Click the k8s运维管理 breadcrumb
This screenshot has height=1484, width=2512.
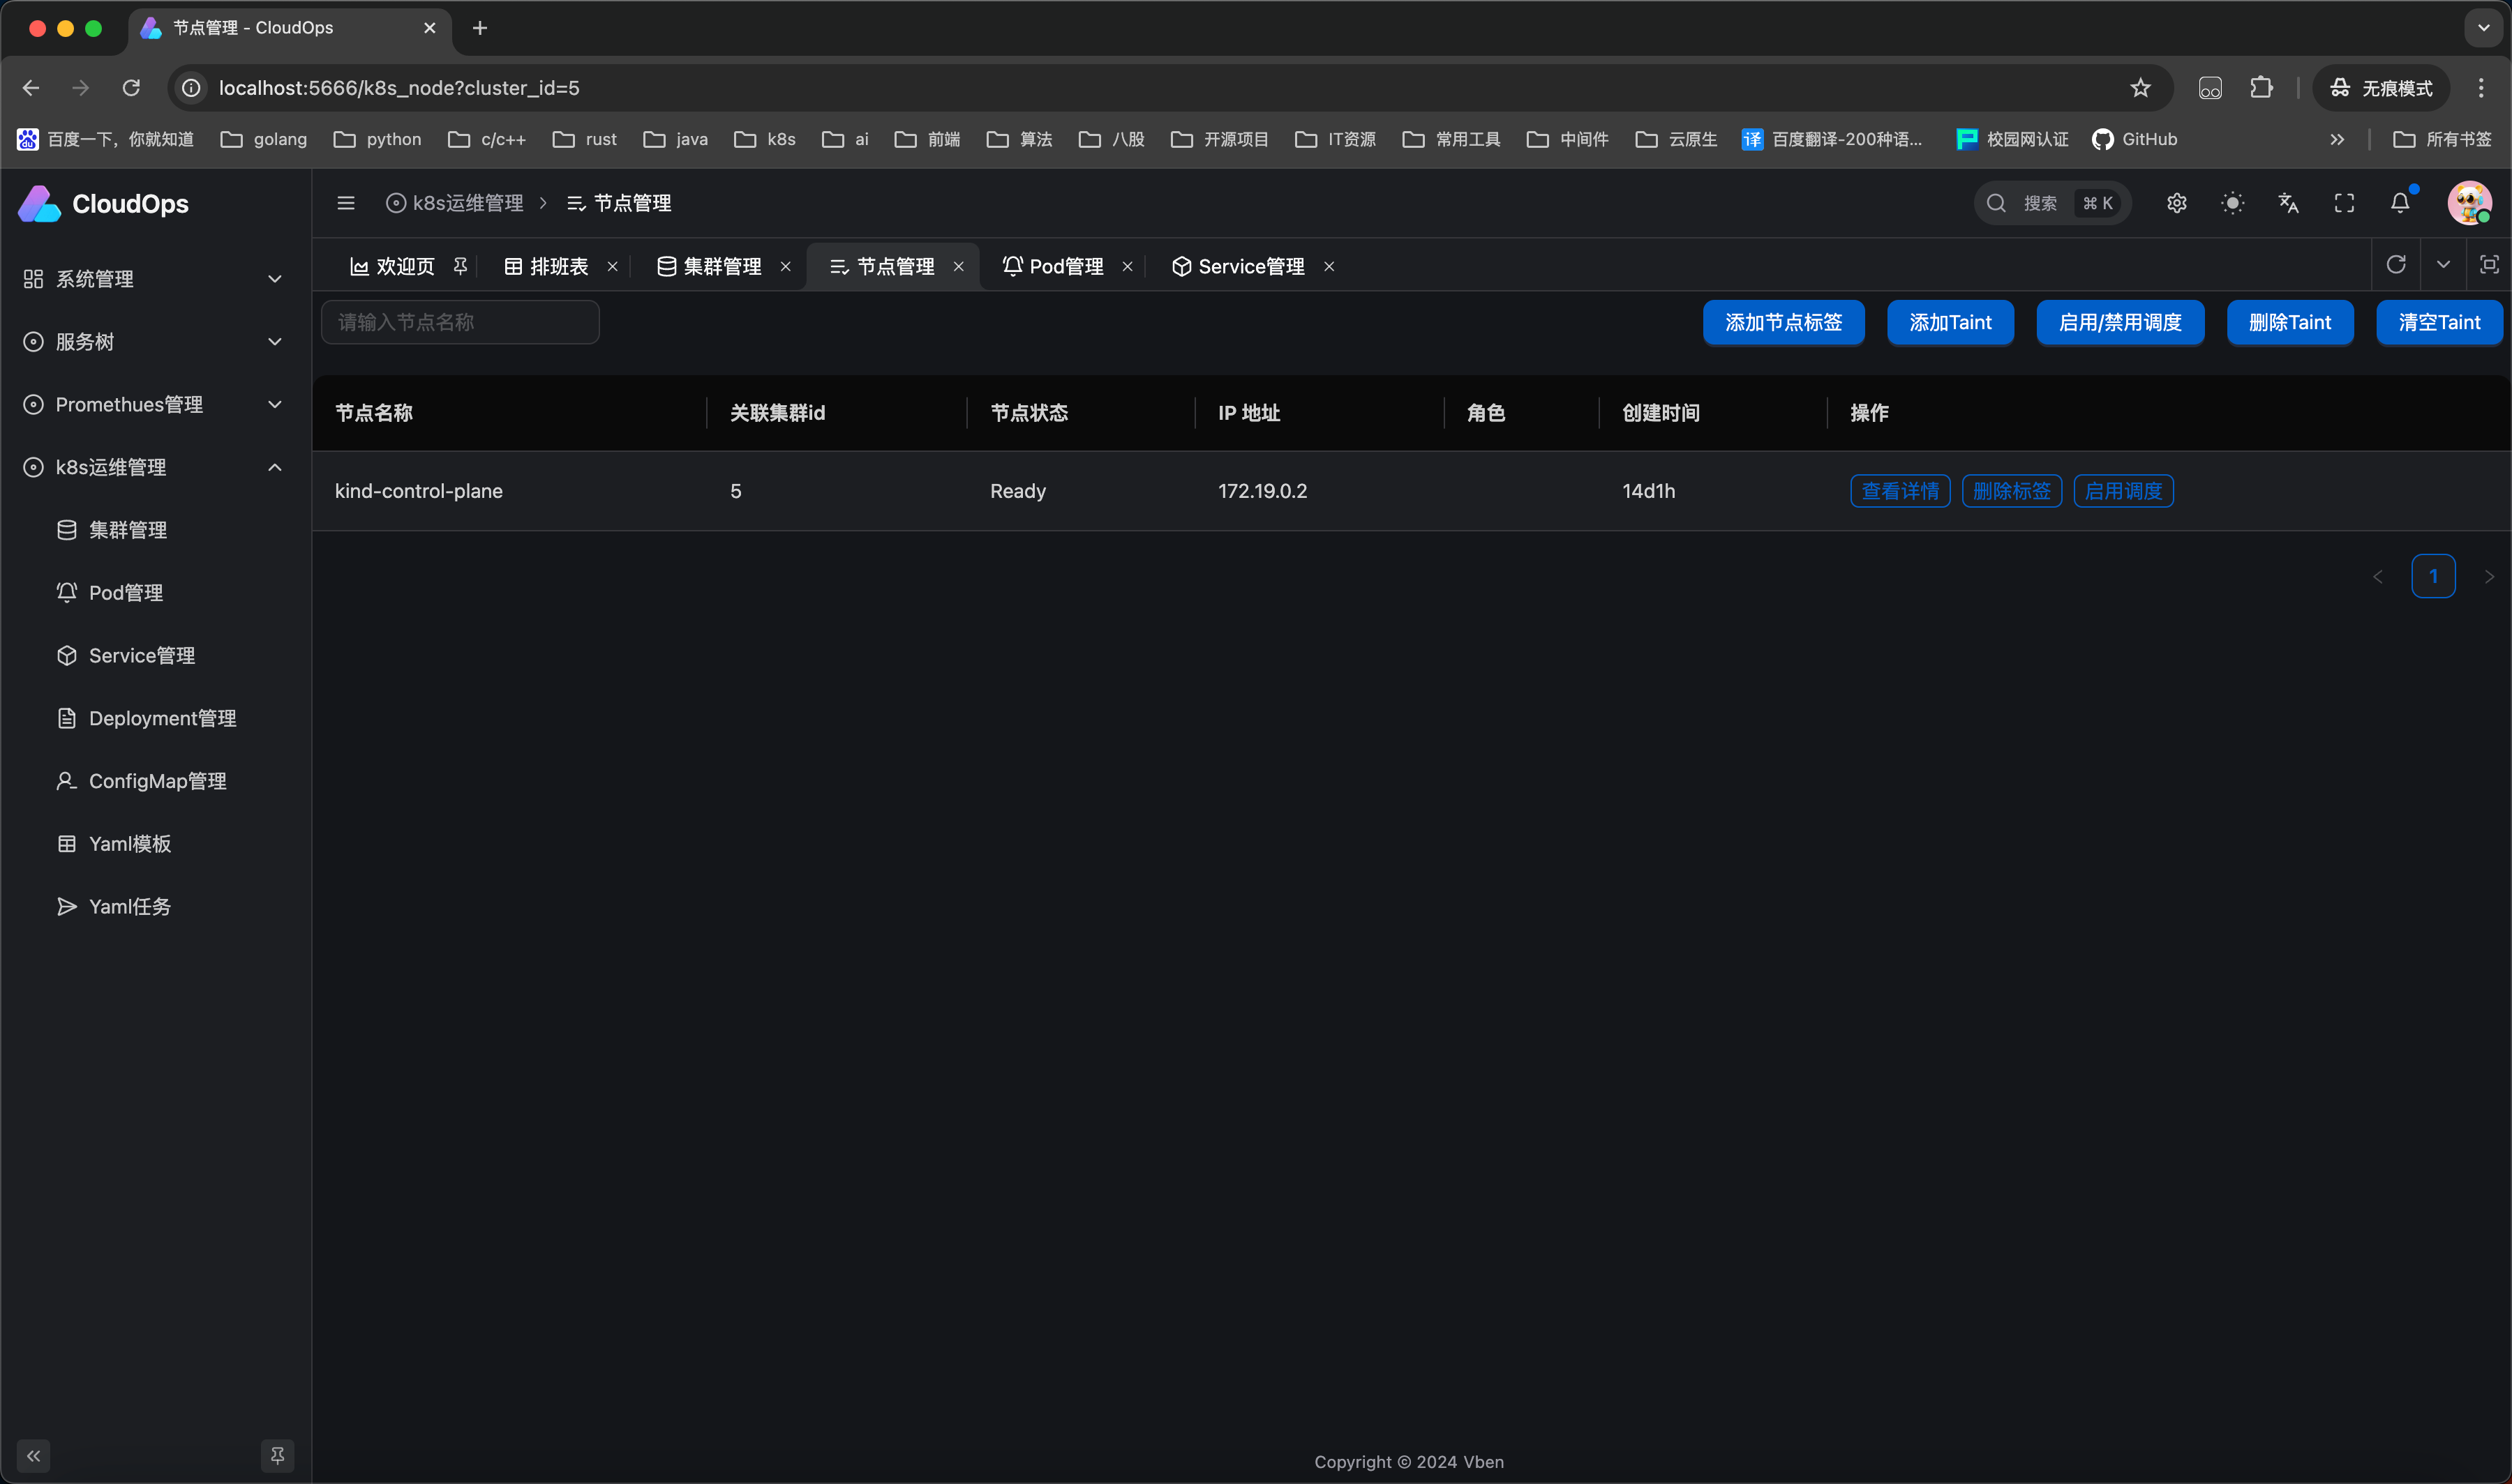(x=455, y=203)
